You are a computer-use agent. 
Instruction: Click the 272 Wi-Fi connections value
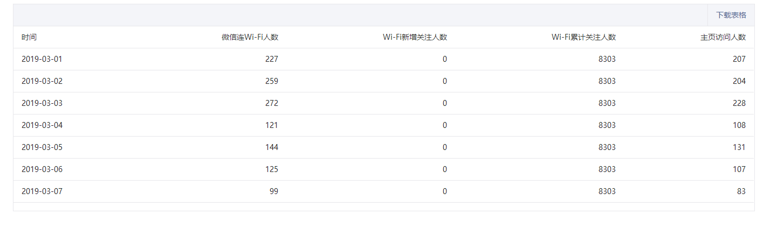tap(272, 103)
